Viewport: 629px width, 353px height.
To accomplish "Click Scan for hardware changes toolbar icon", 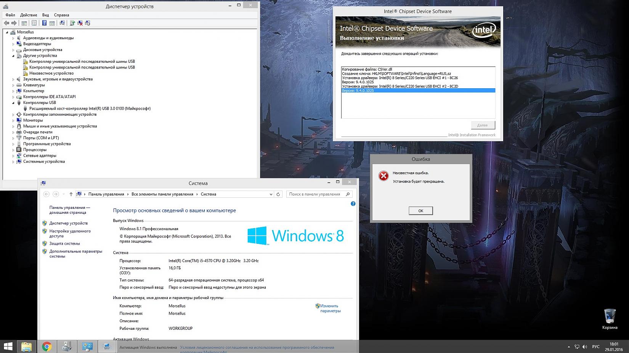I will click(x=62, y=23).
